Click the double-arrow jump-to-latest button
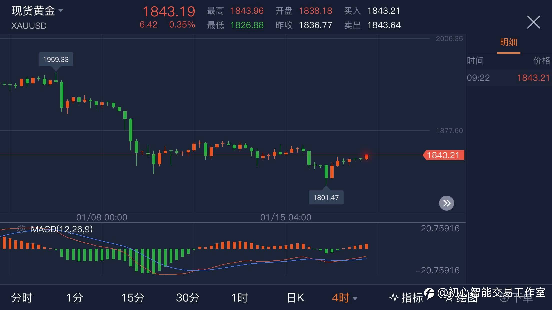 [x=446, y=203]
